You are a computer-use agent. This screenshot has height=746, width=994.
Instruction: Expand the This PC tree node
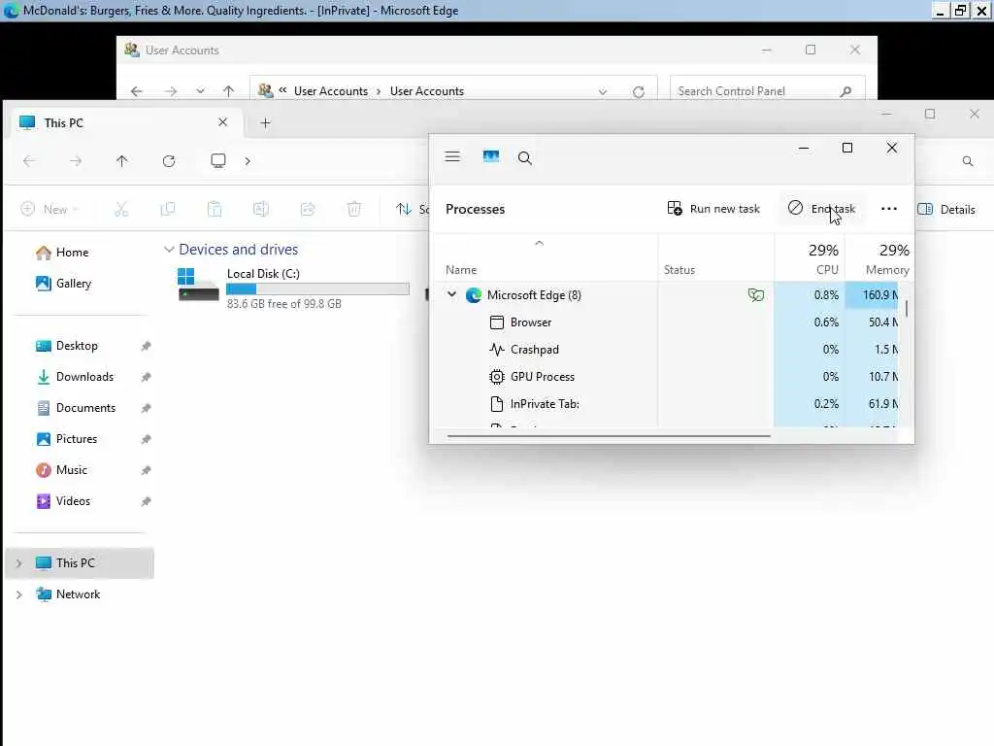click(18, 563)
